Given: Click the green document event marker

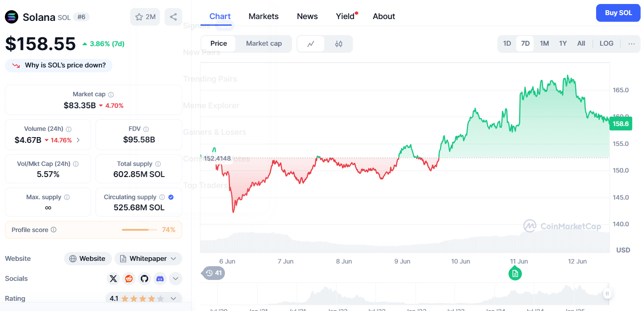Looking at the screenshot, I should (x=515, y=273).
